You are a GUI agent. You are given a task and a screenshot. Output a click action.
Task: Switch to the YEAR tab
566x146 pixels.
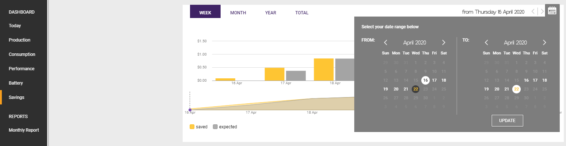click(271, 13)
